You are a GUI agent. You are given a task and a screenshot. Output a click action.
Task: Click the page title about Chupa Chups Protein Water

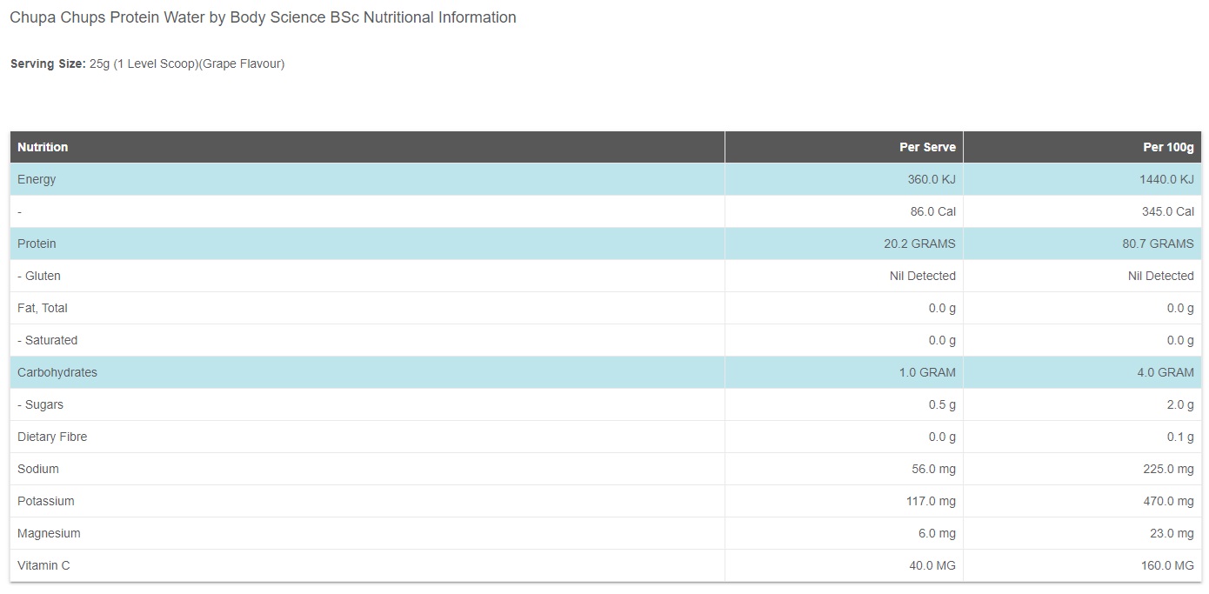point(263,17)
